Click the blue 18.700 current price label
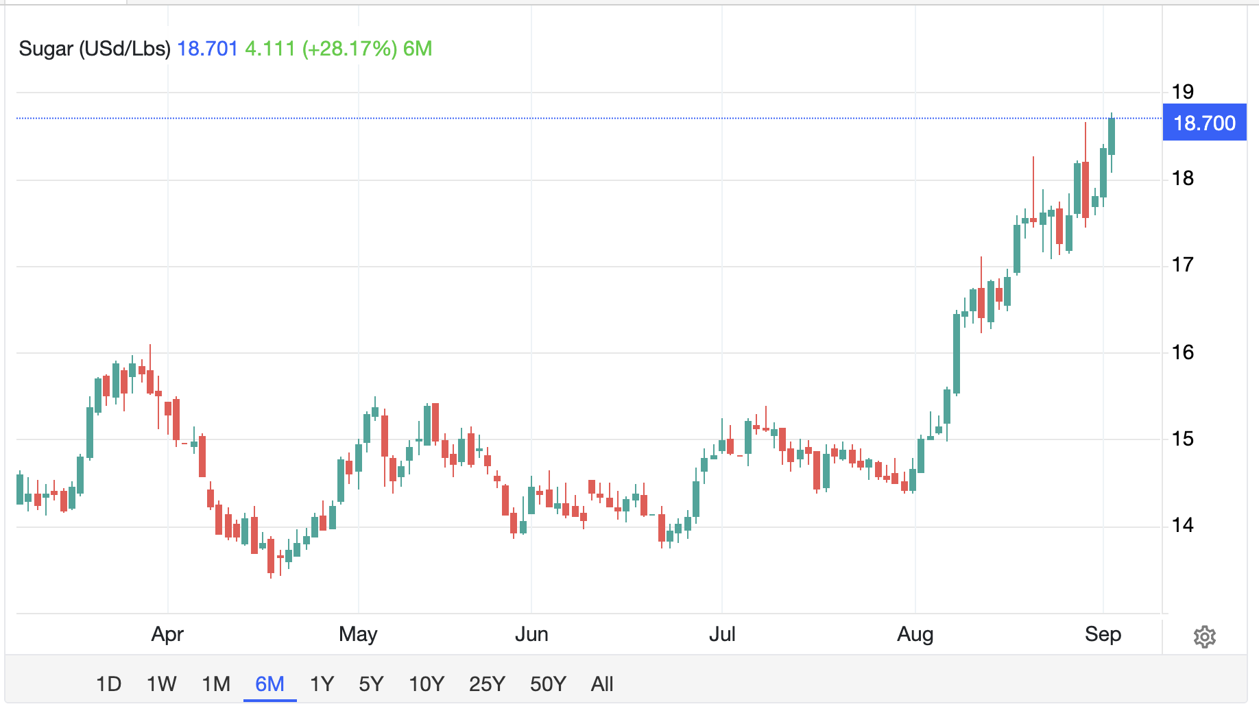1259x713 pixels. pos(1205,123)
